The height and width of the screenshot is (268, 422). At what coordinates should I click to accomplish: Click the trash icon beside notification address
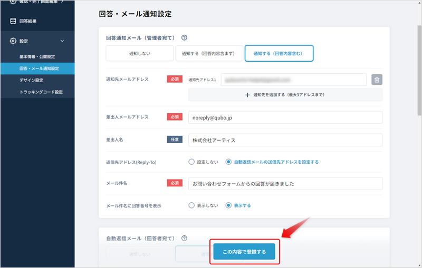tap(377, 80)
